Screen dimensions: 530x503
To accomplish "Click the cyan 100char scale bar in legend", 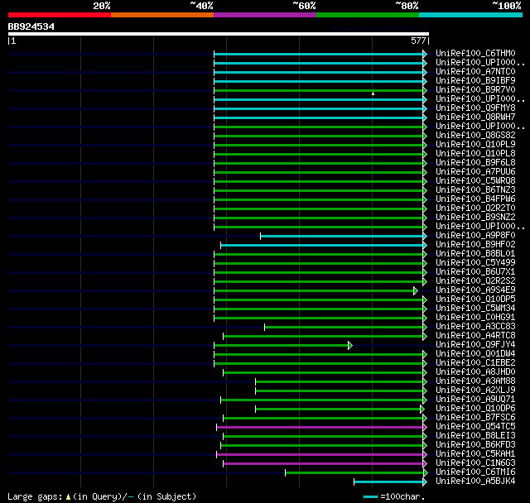I will point(370,497).
